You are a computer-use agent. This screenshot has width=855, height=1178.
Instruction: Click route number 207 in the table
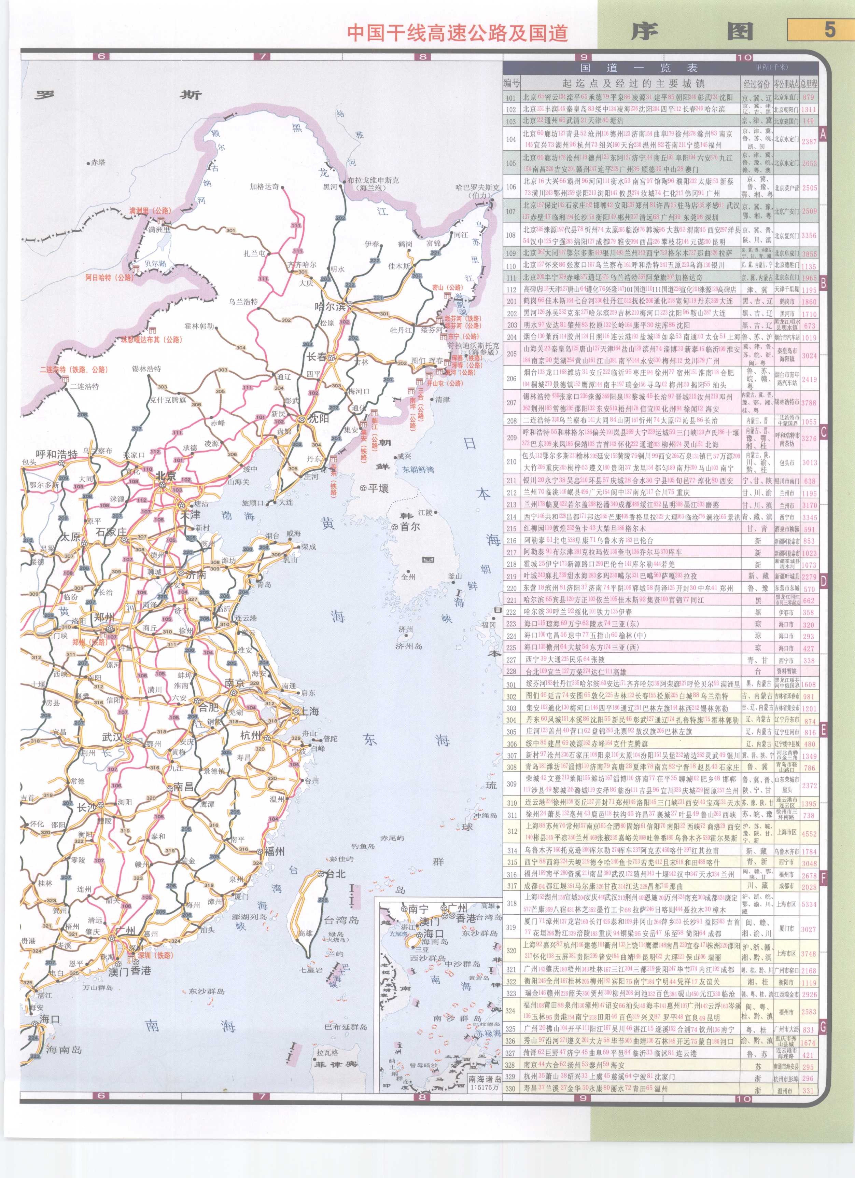pyautogui.click(x=511, y=403)
